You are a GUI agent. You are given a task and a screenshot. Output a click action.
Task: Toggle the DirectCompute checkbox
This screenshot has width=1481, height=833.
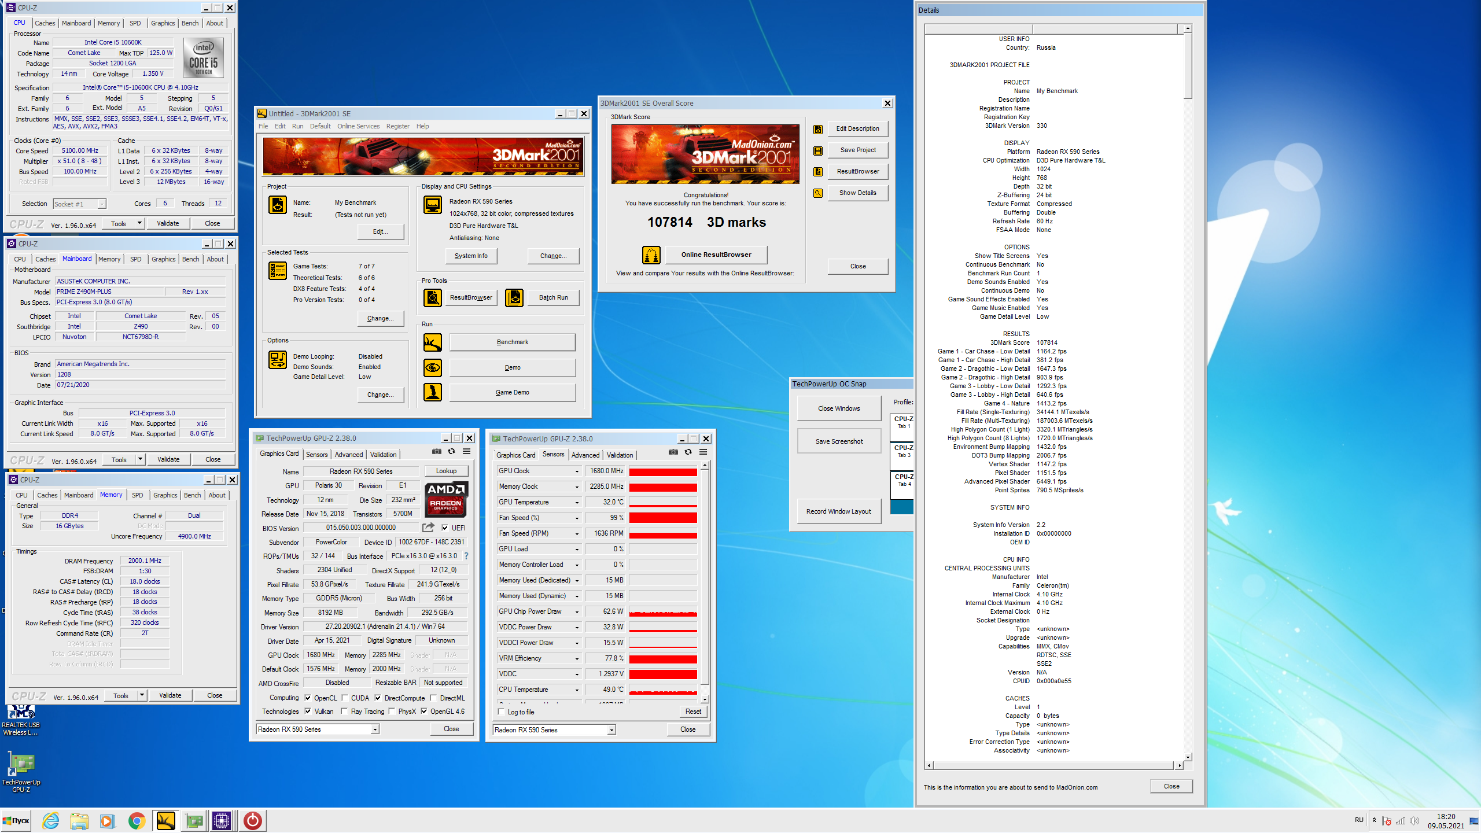pyautogui.click(x=378, y=698)
